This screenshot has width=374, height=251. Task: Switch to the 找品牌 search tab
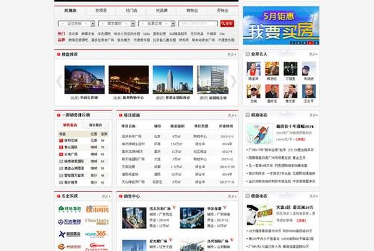pyautogui.click(x=161, y=11)
